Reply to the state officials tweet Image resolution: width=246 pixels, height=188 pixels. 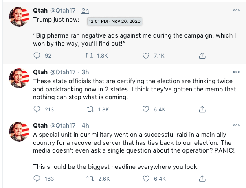(x=37, y=109)
